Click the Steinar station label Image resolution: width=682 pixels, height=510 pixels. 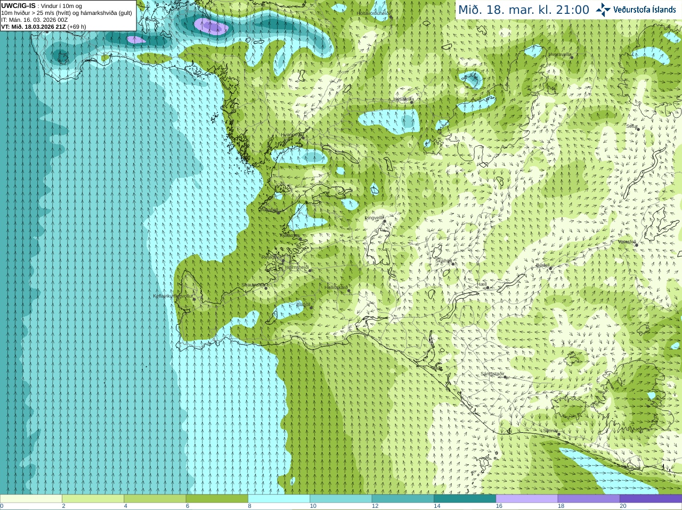(x=550, y=431)
